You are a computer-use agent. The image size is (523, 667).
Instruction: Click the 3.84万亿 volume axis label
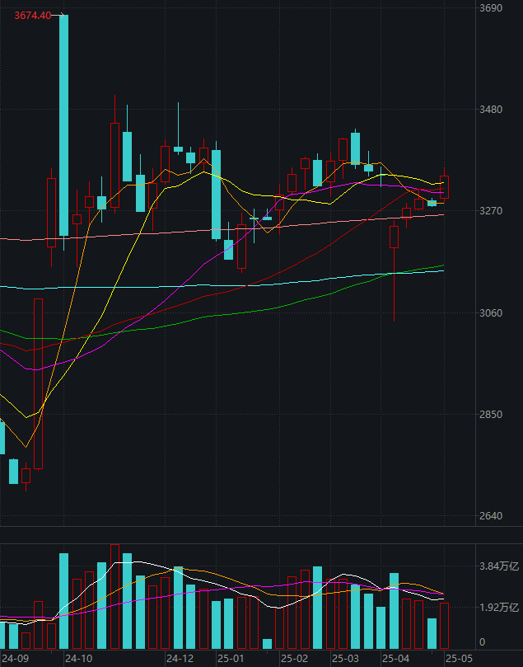(499, 566)
